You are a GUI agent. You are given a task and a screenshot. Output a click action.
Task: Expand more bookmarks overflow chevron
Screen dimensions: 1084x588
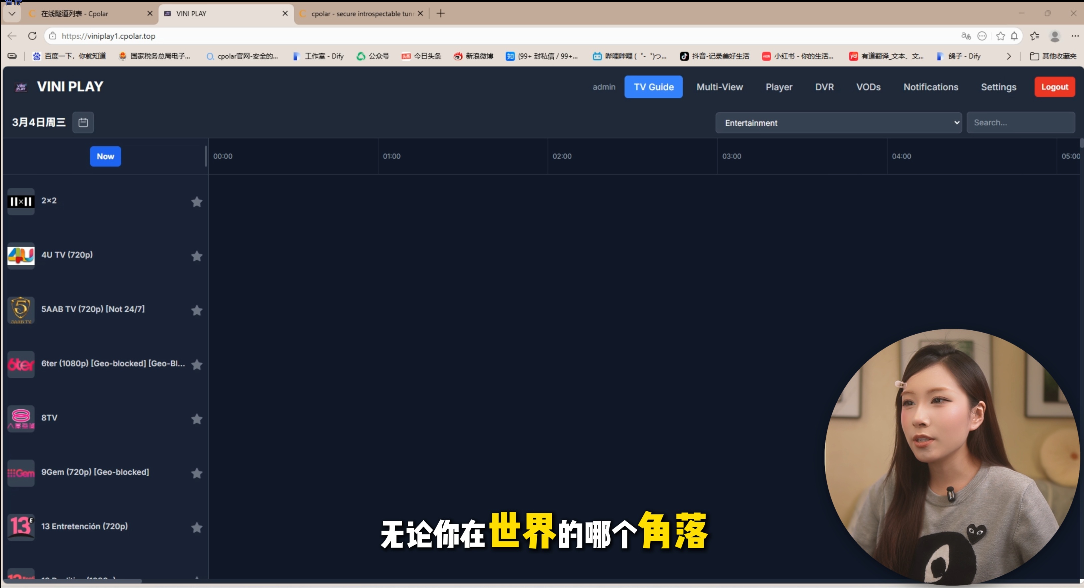(x=1008, y=56)
